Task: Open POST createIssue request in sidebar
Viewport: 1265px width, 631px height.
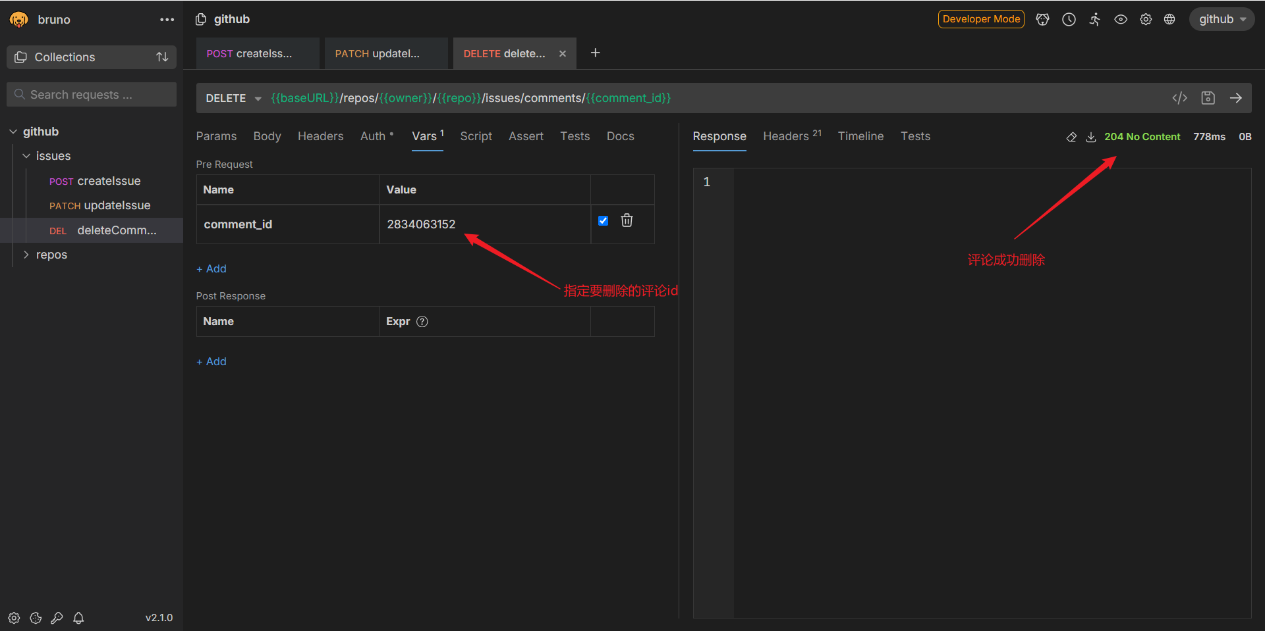Action: (95, 181)
